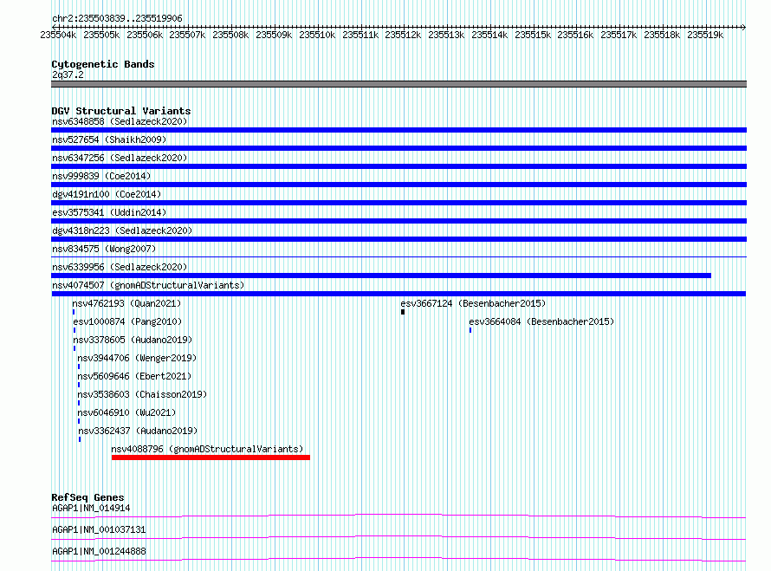The image size is (771, 571).
Task: Click the red nsv4088796 variant bar
Action: 211,457
